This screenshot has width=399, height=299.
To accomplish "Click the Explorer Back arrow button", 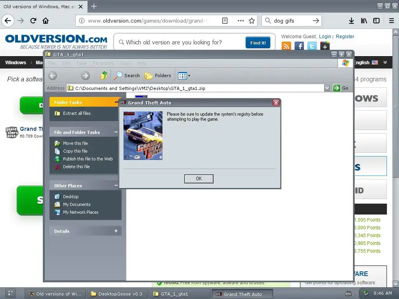I will [x=53, y=76].
